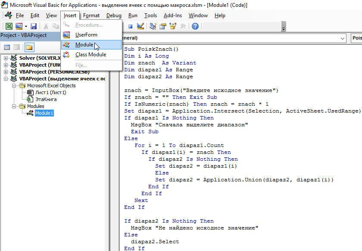Collapse the Modules folder in project tree
Image resolution: width=362 pixels, height=251 pixels.
click(14, 106)
